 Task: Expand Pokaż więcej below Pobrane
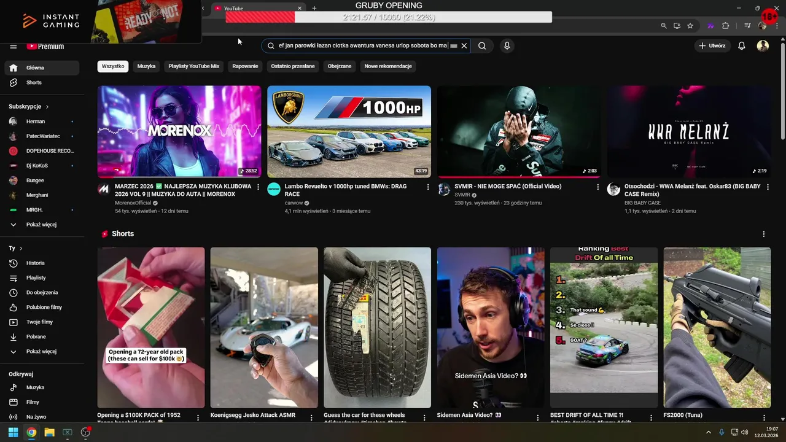(42, 351)
